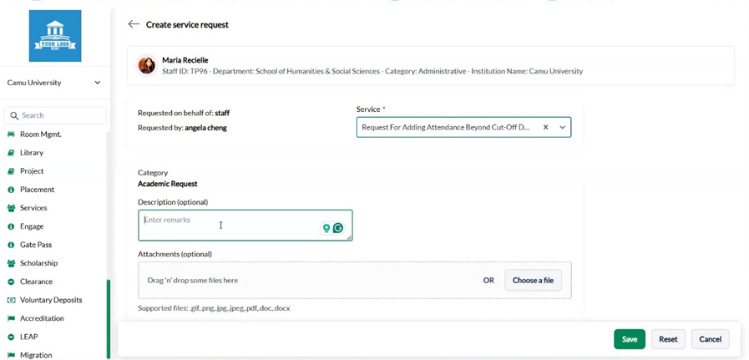The image size is (749, 360).
Task: Click the Reset button
Action: point(668,339)
